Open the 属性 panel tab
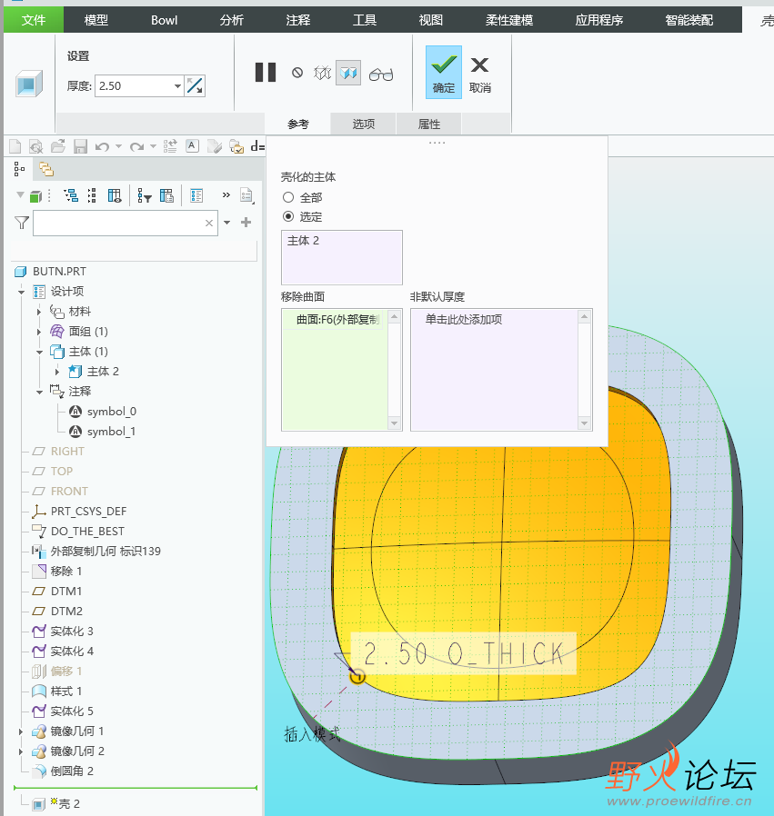The image size is (774, 816). (428, 124)
